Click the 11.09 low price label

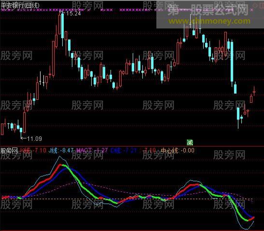tap(35, 139)
